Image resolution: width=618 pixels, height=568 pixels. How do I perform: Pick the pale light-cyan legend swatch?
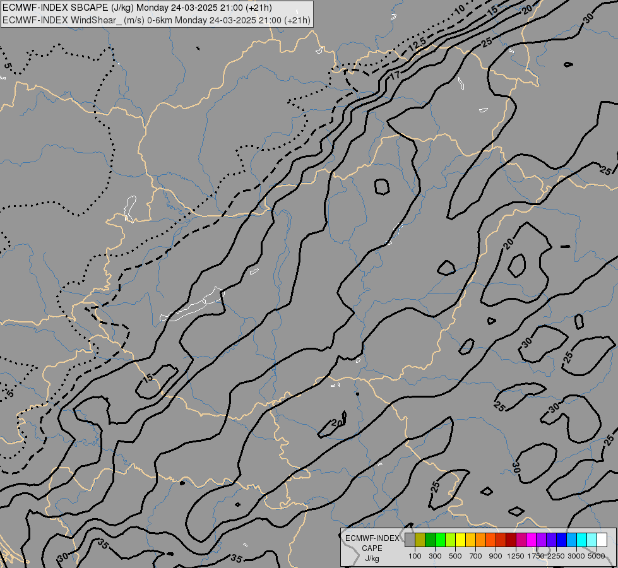[591, 540]
